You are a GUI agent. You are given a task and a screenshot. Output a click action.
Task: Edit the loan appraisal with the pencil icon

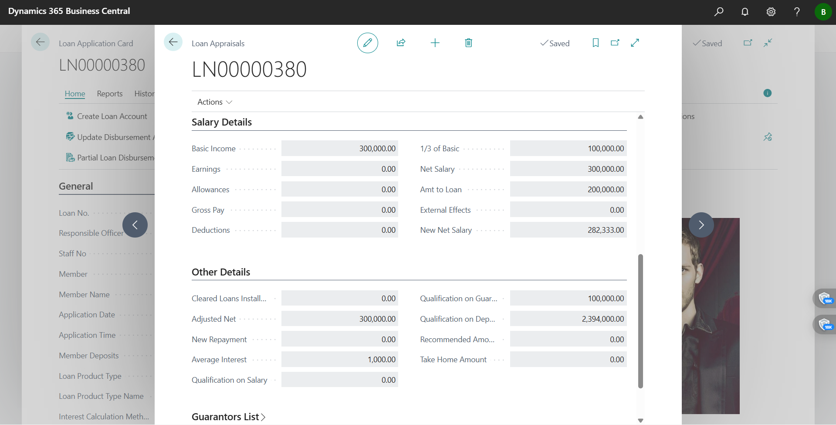[367, 43]
